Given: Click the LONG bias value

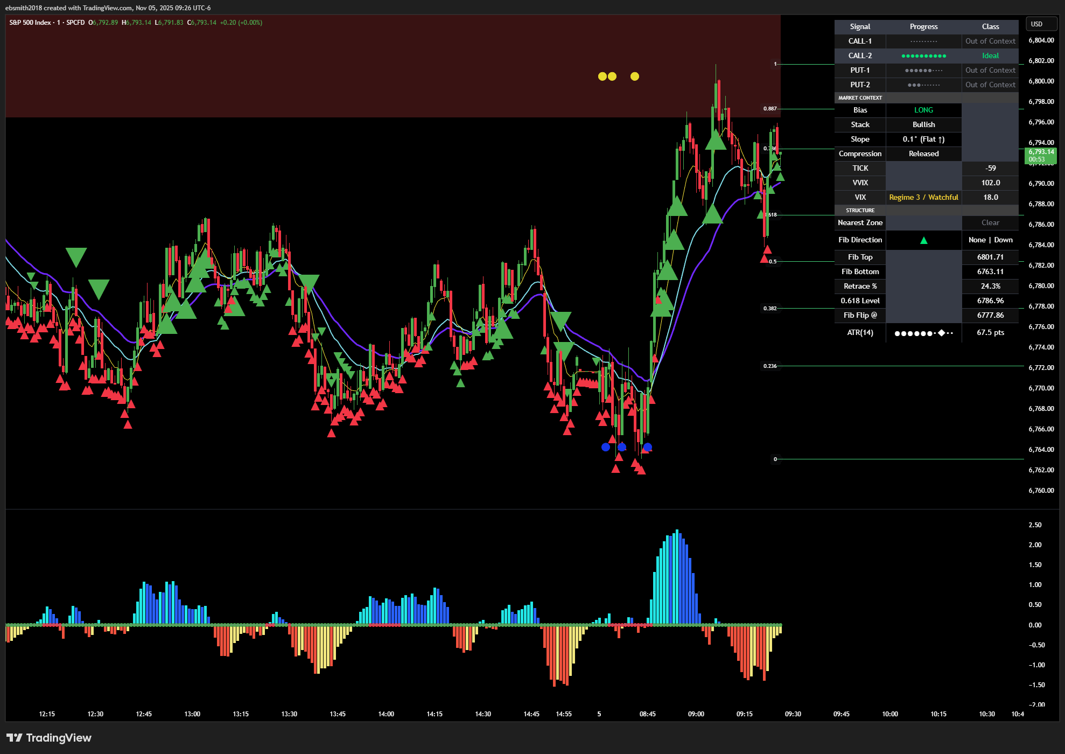Looking at the screenshot, I should (923, 110).
